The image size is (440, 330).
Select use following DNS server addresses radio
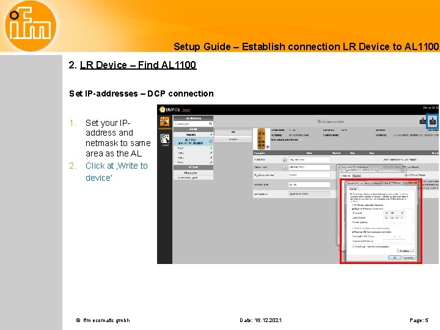pos(353,232)
